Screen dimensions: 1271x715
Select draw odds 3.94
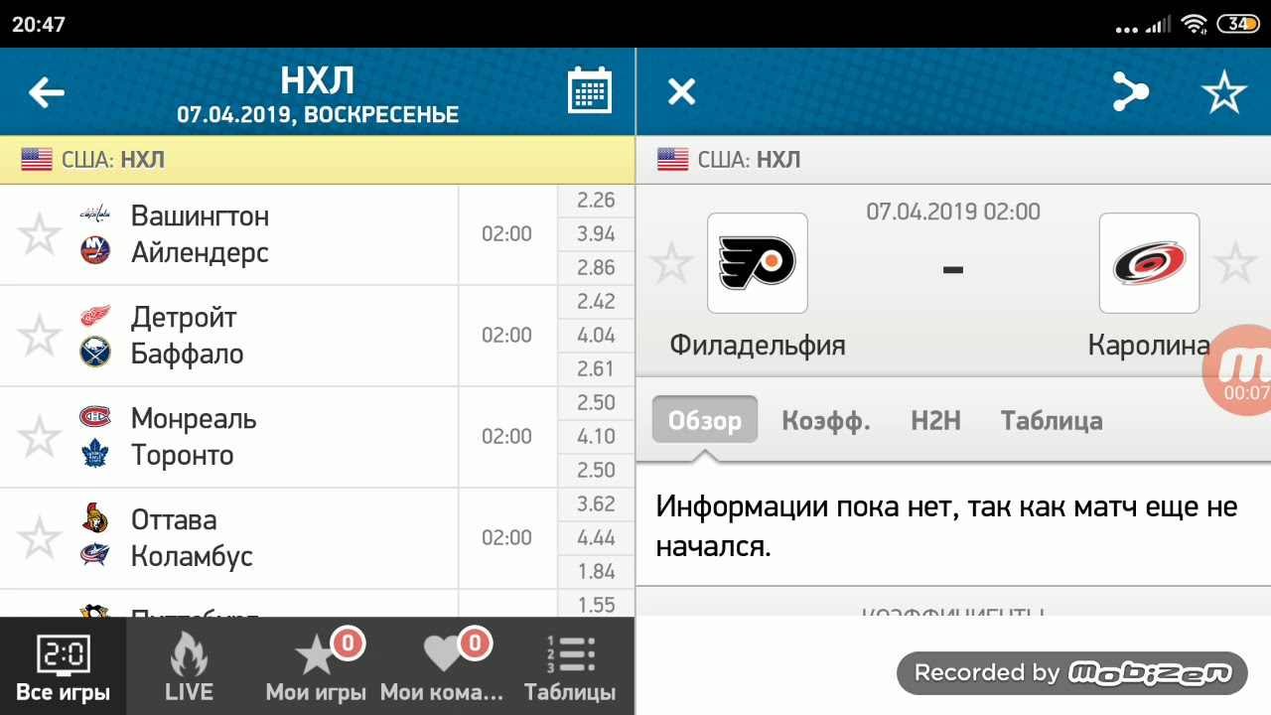(x=596, y=234)
